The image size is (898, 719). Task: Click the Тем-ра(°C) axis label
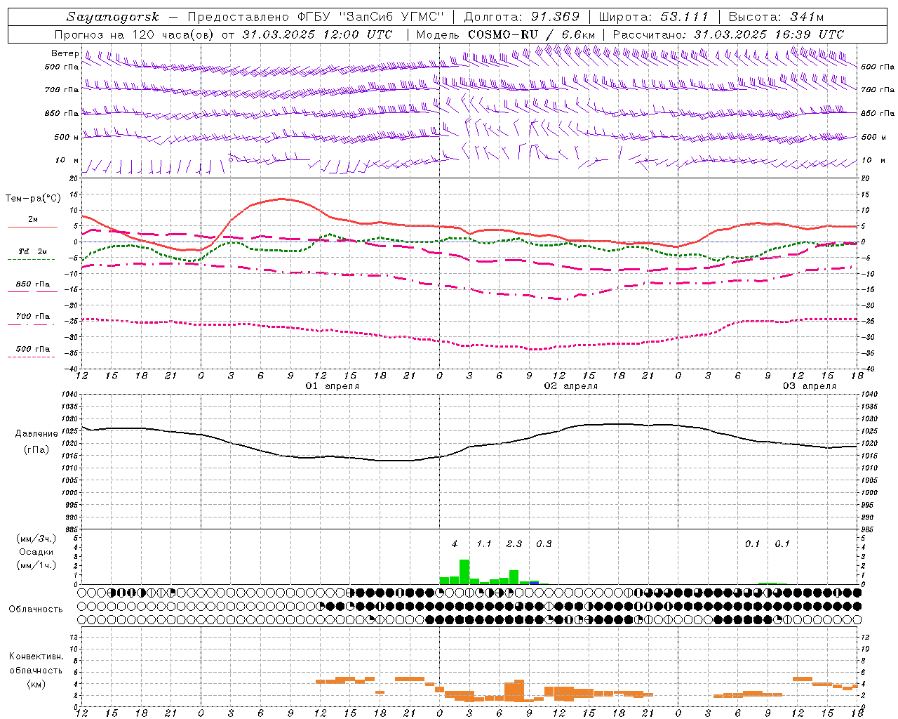click(x=33, y=199)
